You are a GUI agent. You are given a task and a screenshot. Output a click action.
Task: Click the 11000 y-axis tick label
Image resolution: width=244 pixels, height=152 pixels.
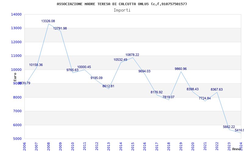pos(16,56)
